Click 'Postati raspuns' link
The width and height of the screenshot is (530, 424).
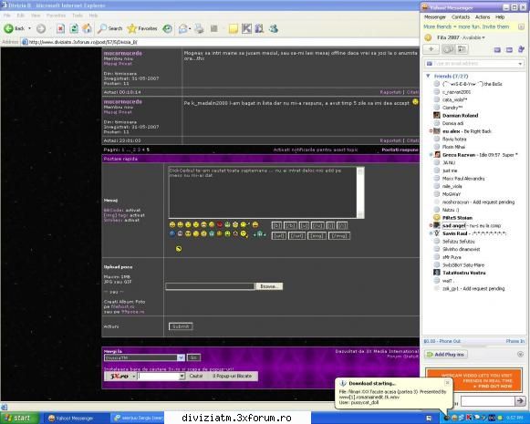[x=400, y=150]
